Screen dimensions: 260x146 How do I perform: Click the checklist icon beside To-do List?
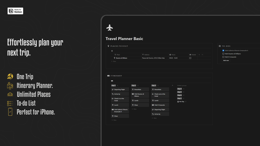coord(10,103)
